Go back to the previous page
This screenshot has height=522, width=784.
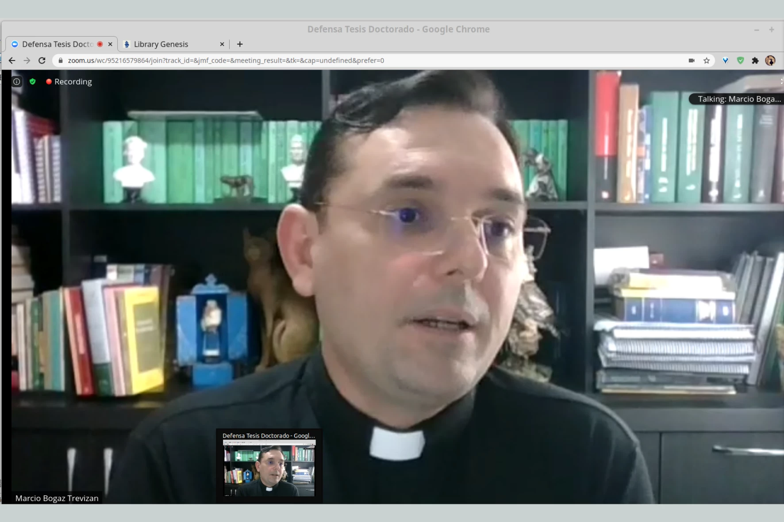[12, 61]
